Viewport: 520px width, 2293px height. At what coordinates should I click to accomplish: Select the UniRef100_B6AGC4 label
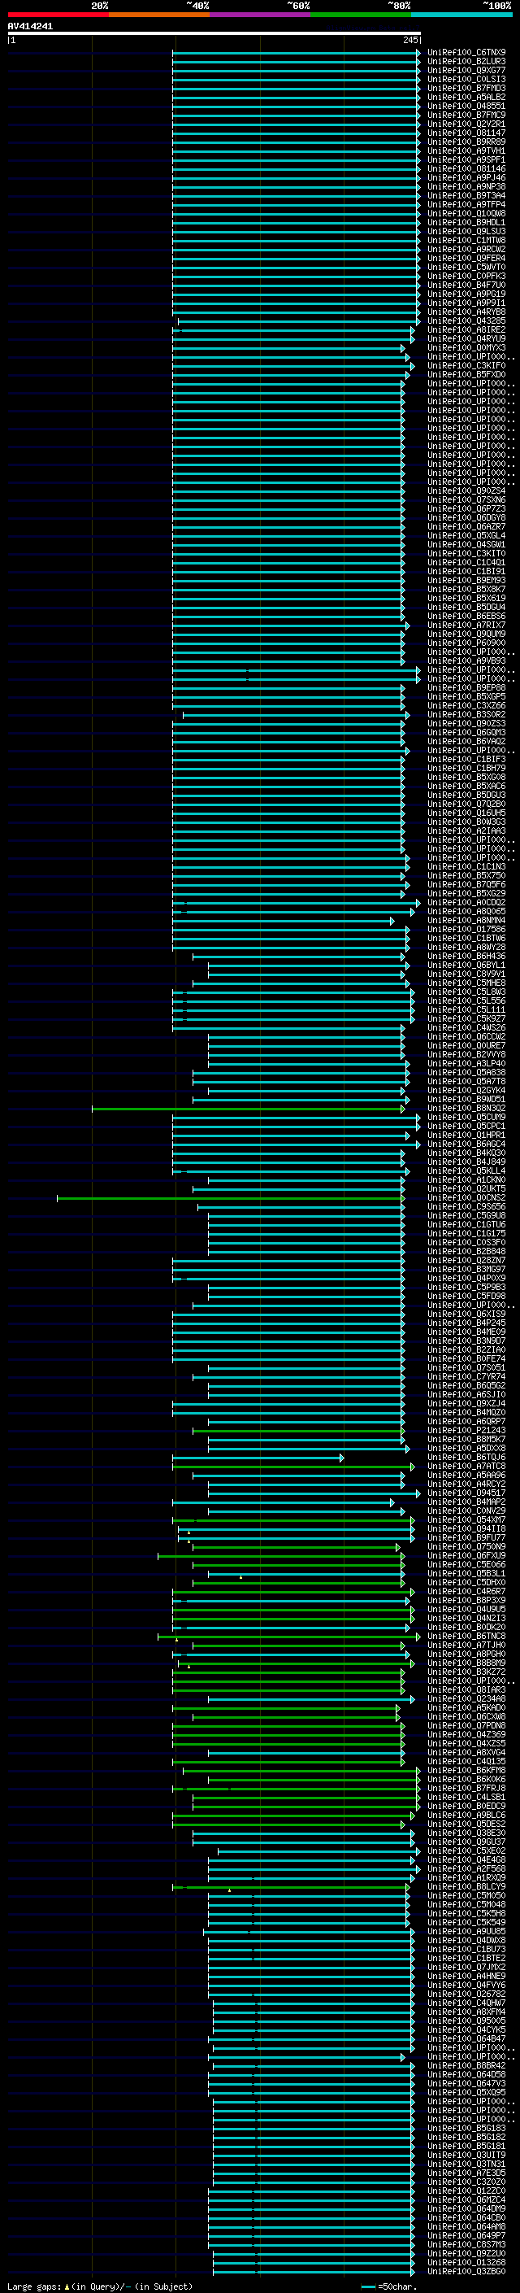tap(466, 1144)
